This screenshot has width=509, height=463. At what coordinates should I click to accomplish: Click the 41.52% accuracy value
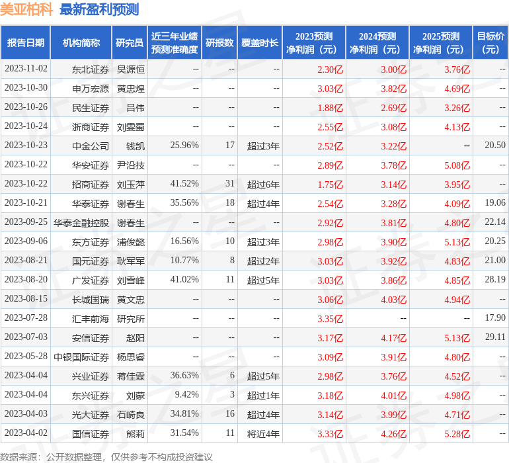[184, 184]
